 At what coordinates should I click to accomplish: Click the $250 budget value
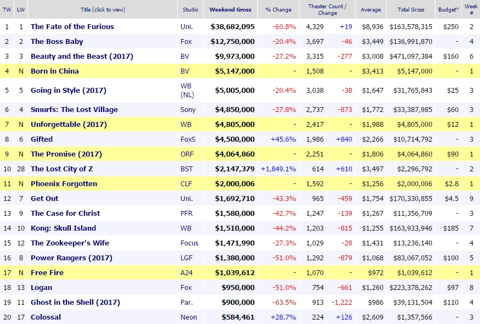451,27
